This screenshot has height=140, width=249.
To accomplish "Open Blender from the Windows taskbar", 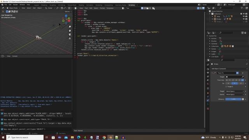I will tap(110, 137).
